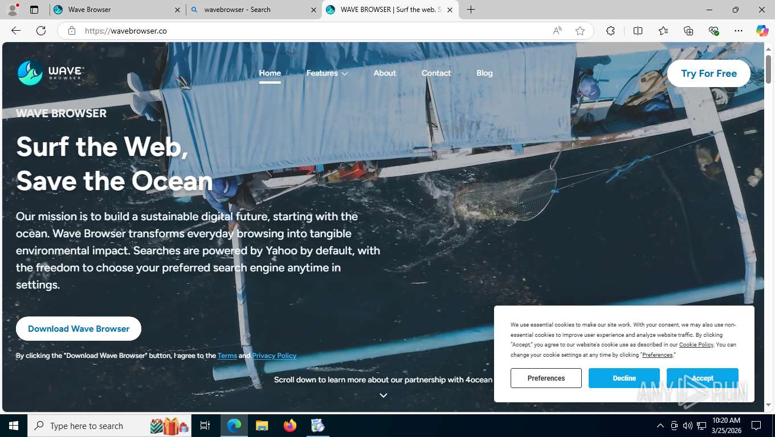Screen dimensions: 775x437
Task: Open the Copilot icon
Action: (762, 31)
